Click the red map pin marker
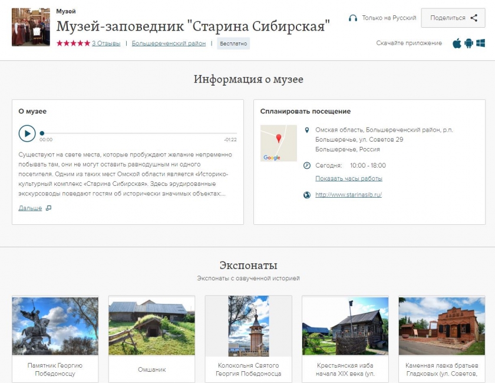495x383 pixels. (278, 138)
